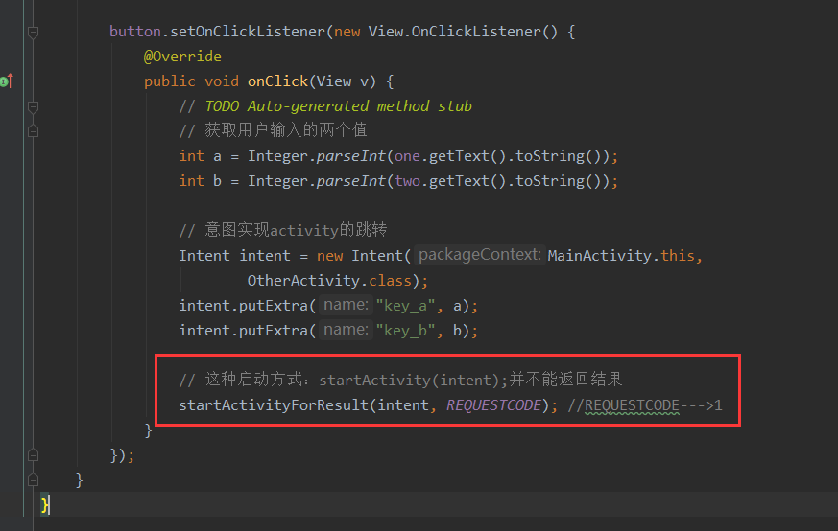The width and height of the screenshot is (838, 531).
Task: Click the overridden method gutter icon beside onClick
Action: 7,81
